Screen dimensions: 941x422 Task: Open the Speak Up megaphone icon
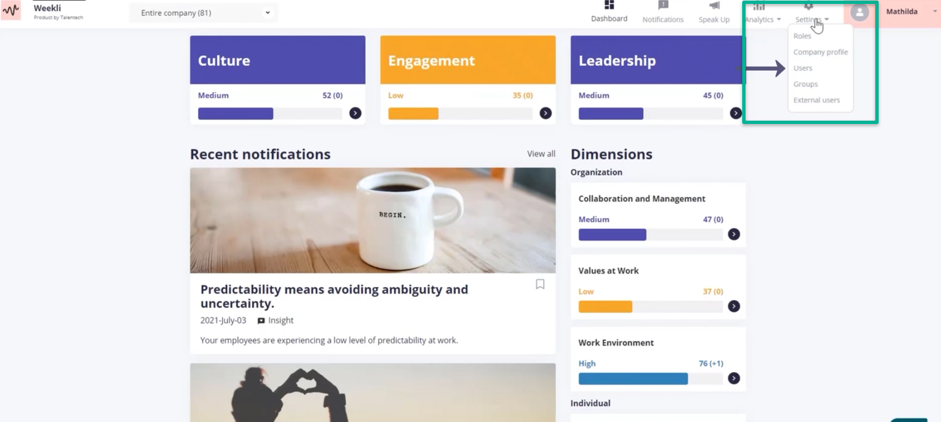pos(714,6)
